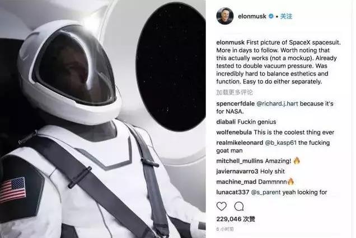Open elonmusk username in post header
Viewport: 356px width, 238px height.
(x=252, y=16)
